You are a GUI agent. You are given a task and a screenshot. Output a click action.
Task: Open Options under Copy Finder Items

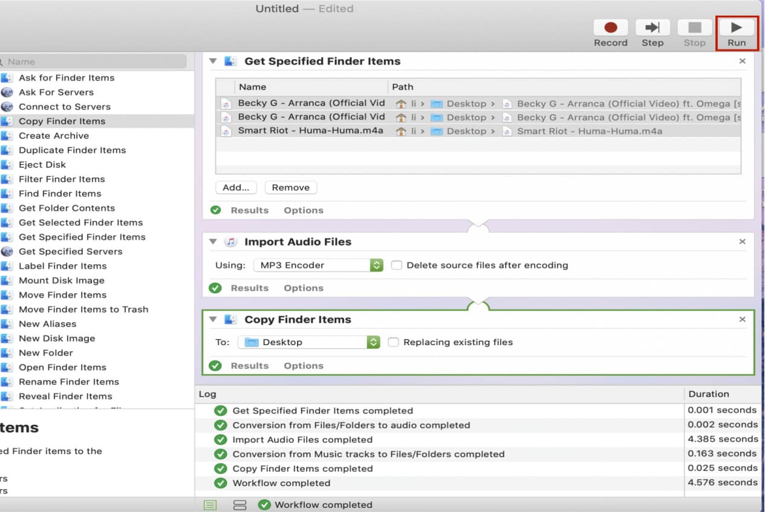[304, 366]
